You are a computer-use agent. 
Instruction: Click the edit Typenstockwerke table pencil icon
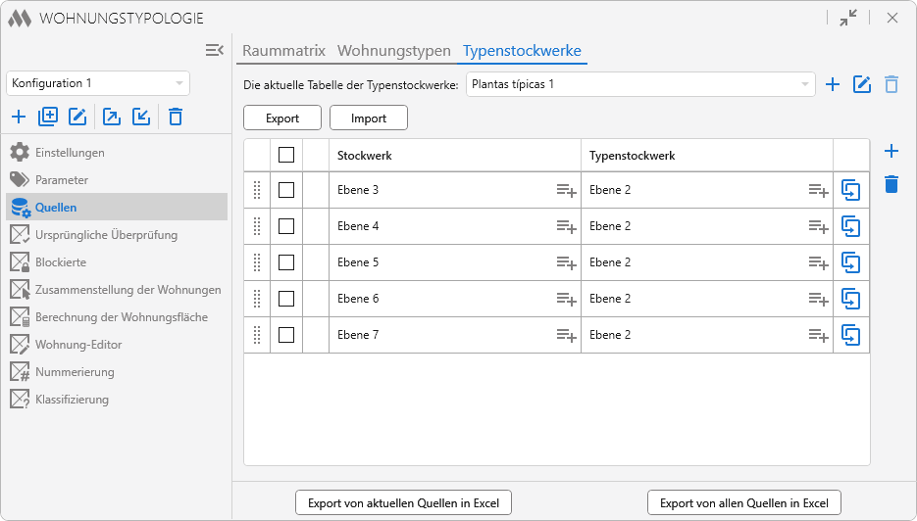click(862, 84)
